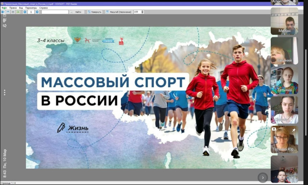The image size is (308, 185).
Task: Click the broadcast signal icon on the left edge
Action: pos(4,20)
